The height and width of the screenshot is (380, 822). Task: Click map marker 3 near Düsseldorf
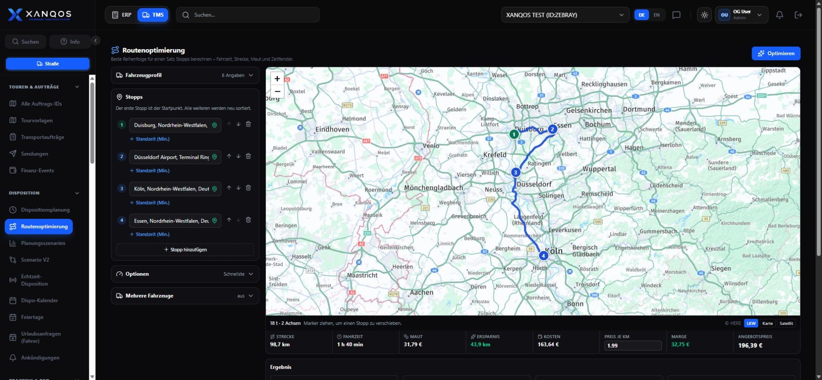click(515, 172)
